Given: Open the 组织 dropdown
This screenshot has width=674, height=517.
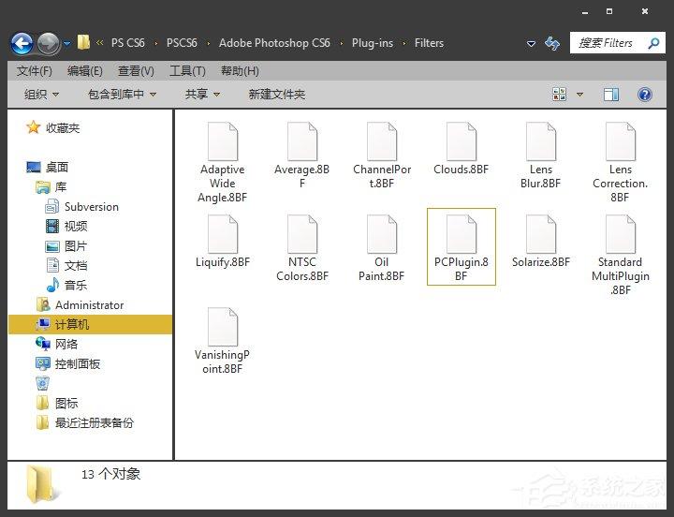Looking at the screenshot, I should 41,95.
